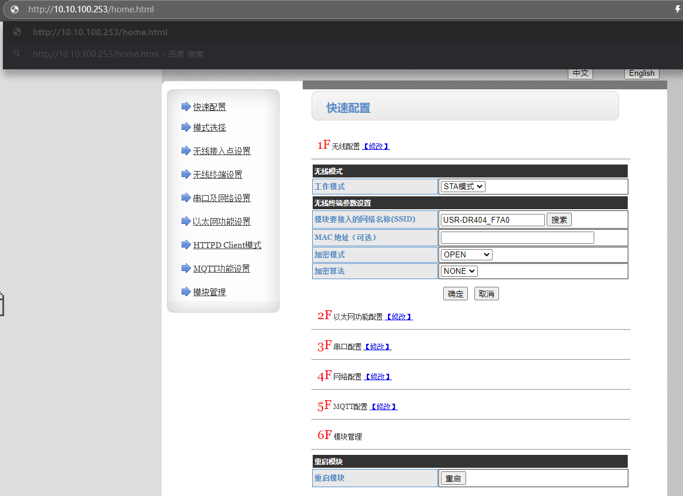
Task: Click the arrow icon beside 无线接入点设置
Action: 186,150
